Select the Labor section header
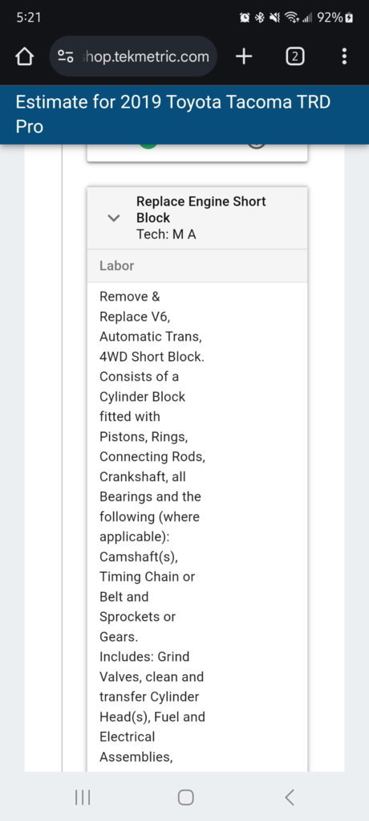The image size is (369, 821). click(197, 265)
